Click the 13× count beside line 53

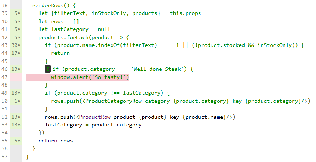pos(16,125)
